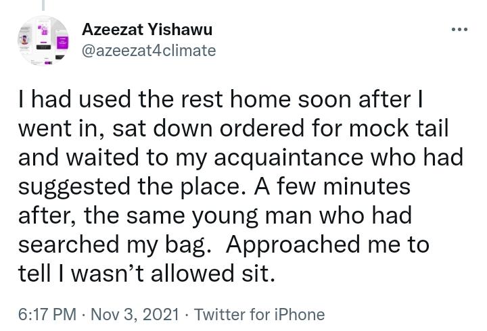The height and width of the screenshot is (331, 487).
Task: Click the phone mockup inside the avatar
Action: click(x=43, y=34)
